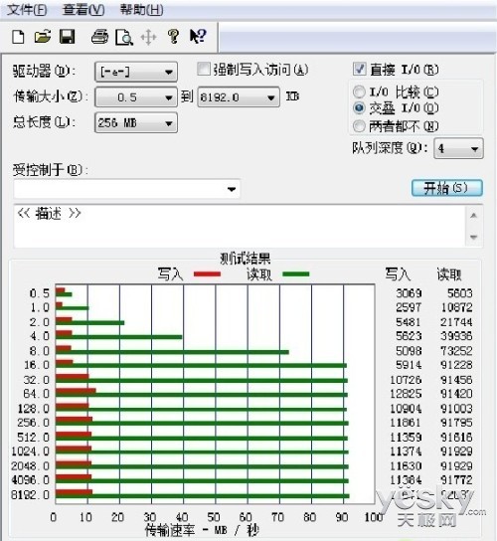Click the green 读取 legend swatch
The width and height of the screenshot is (497, 541).
(x=296, y=274)
